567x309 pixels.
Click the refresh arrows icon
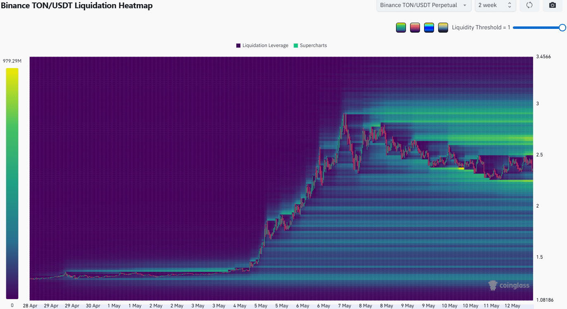point(529,5)
